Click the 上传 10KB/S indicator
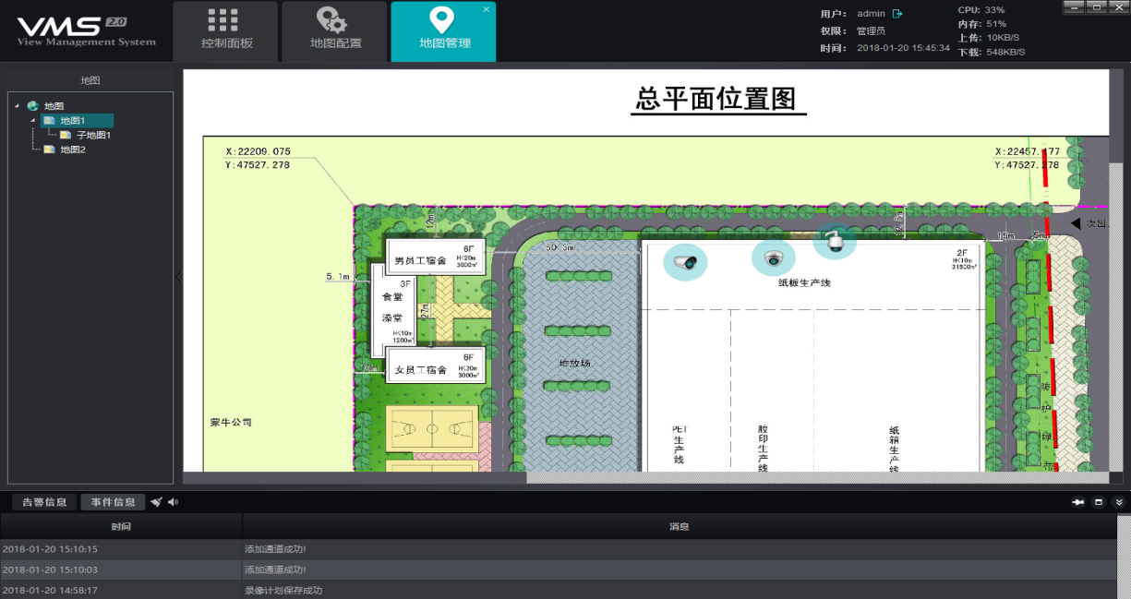 point(989,38)
